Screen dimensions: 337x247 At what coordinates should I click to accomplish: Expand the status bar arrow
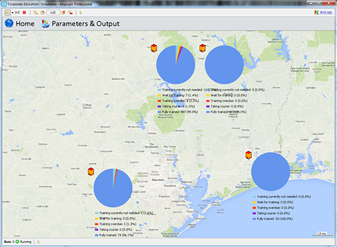[x=38, y=242]
